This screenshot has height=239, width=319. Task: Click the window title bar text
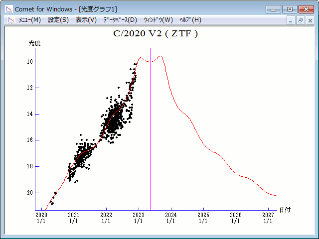pos(66,8)
